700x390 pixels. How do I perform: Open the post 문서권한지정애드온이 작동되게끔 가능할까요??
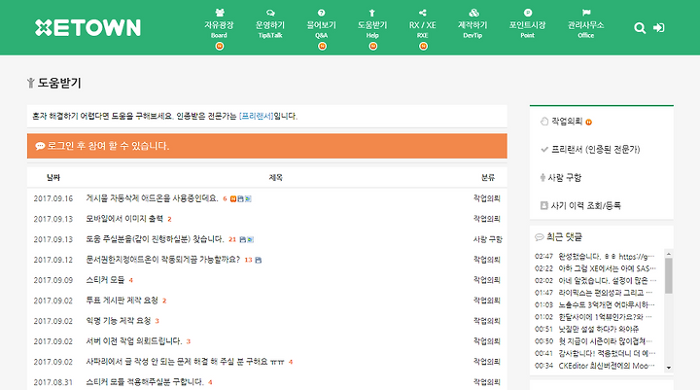163,259
